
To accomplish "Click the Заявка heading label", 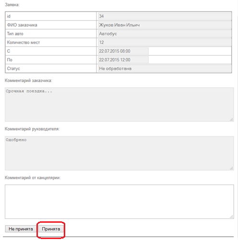I will (12, 5).
